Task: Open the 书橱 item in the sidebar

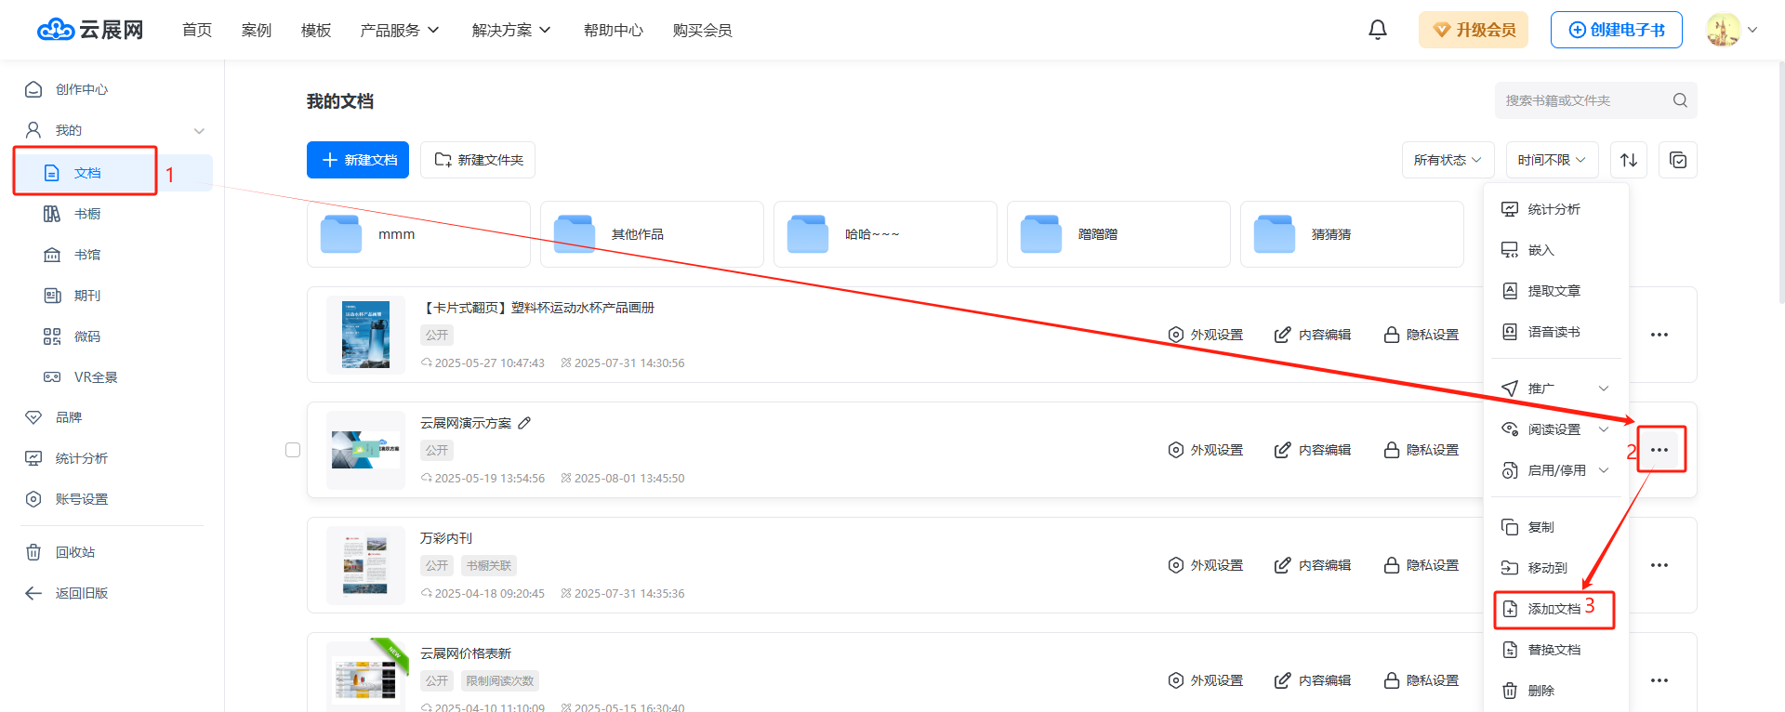Action: coord(87,214)
